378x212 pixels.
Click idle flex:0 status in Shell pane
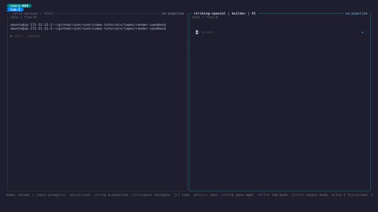pyautogui.click(x=23, y=17)
